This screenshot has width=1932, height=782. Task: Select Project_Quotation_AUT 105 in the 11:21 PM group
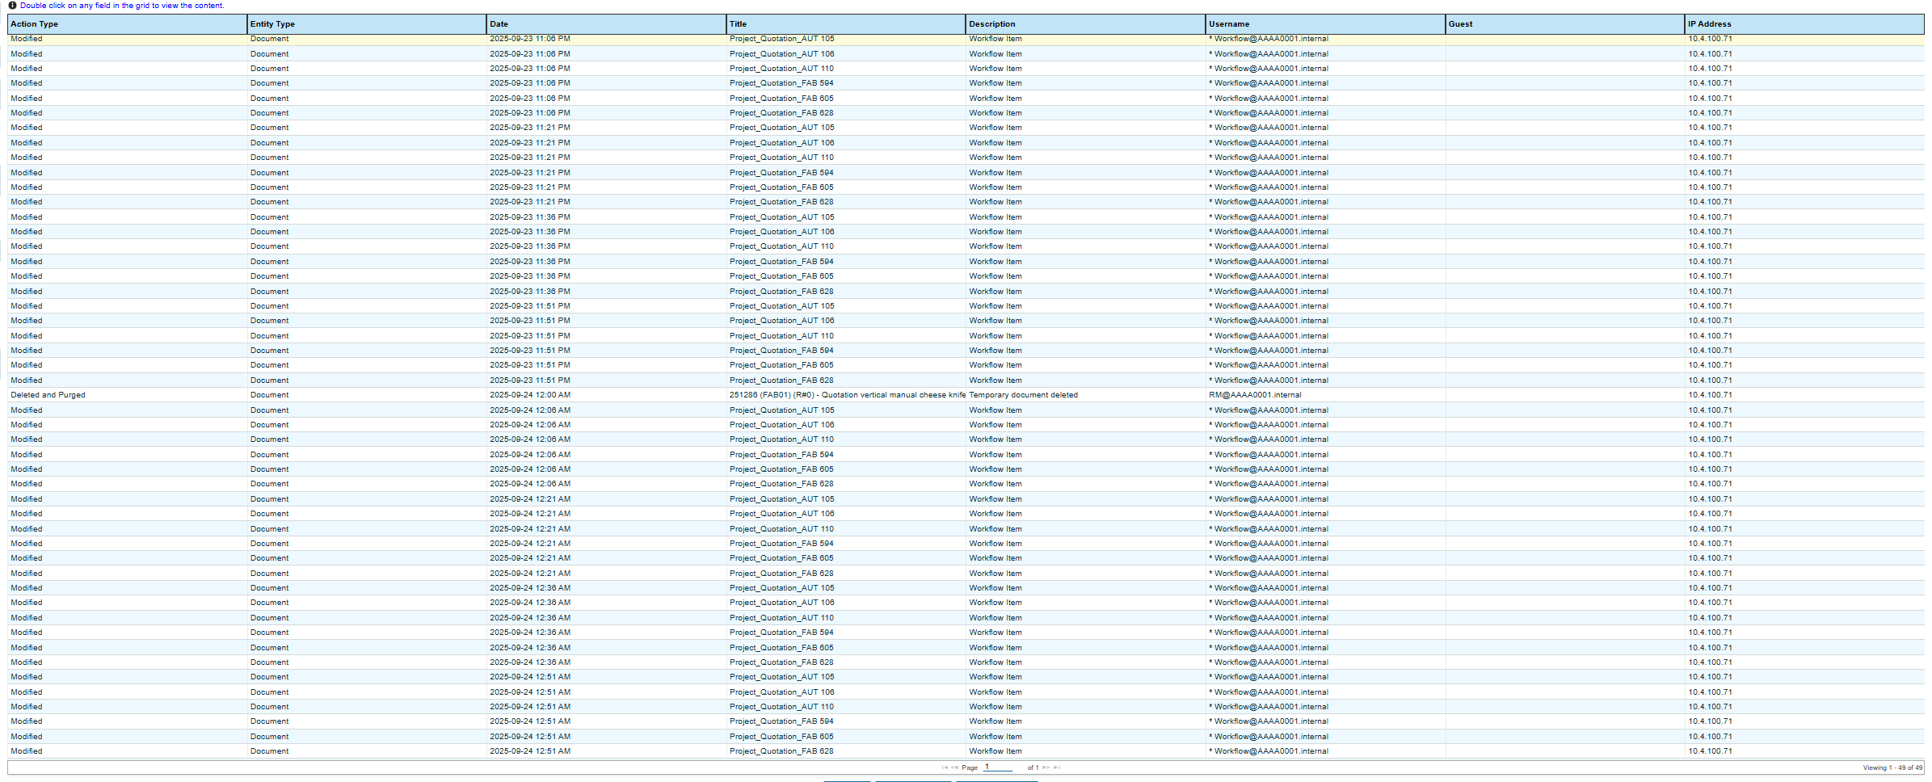[846, 128]
